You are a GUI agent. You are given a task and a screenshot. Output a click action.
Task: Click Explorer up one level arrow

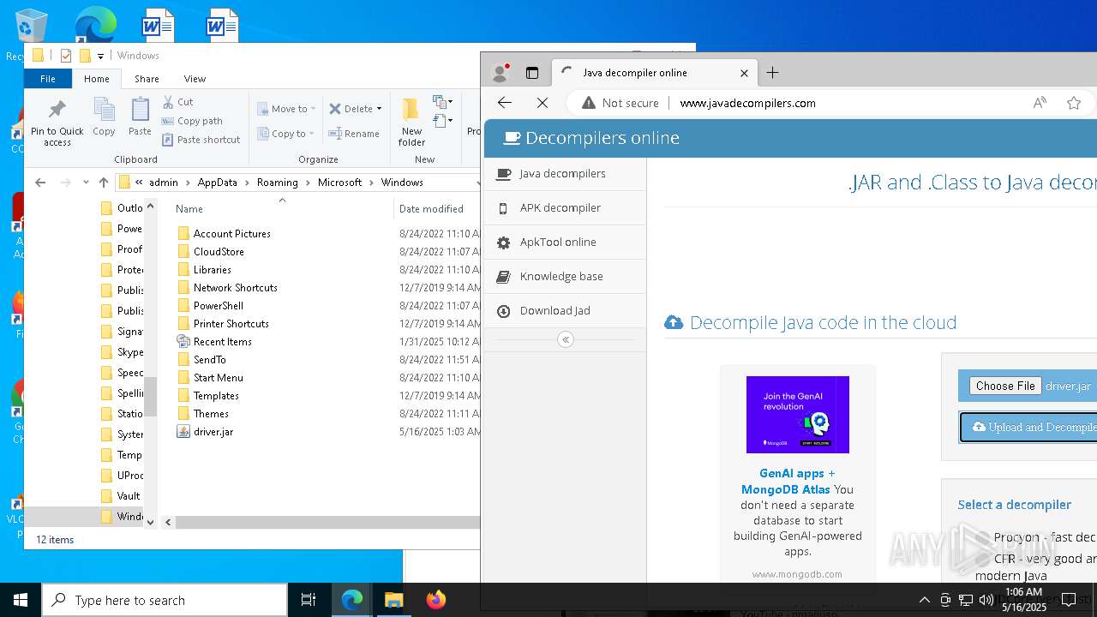[104, 183]
